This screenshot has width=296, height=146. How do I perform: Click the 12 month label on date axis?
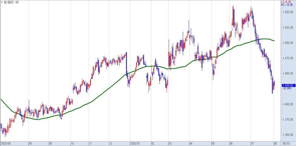click(x=110, y=143)
